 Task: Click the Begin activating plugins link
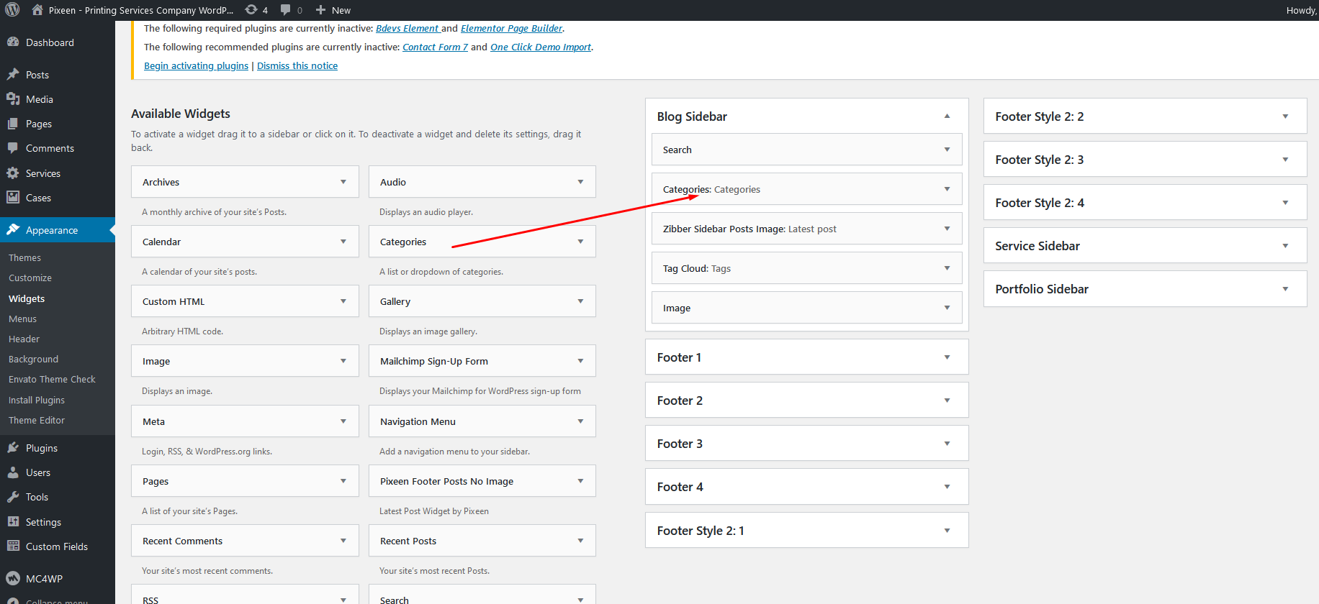click(x=196, y=65)
